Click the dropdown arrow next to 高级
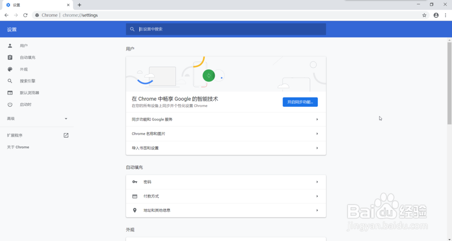 click(66, 119)
